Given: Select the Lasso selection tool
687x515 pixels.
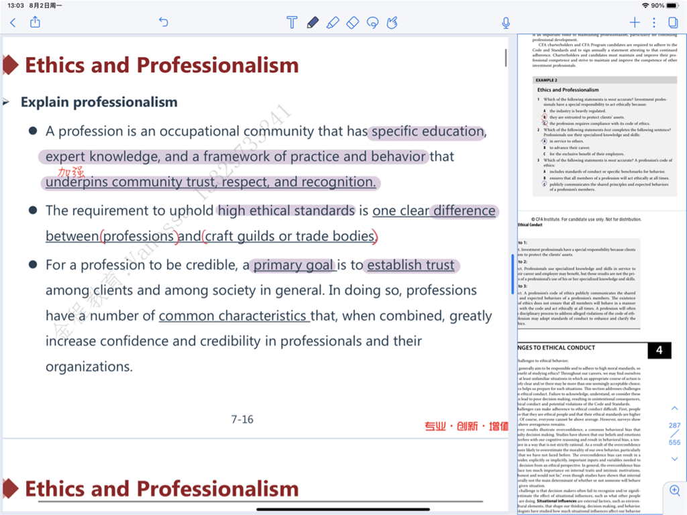Looking at the screenshot, I should point(372,23).
